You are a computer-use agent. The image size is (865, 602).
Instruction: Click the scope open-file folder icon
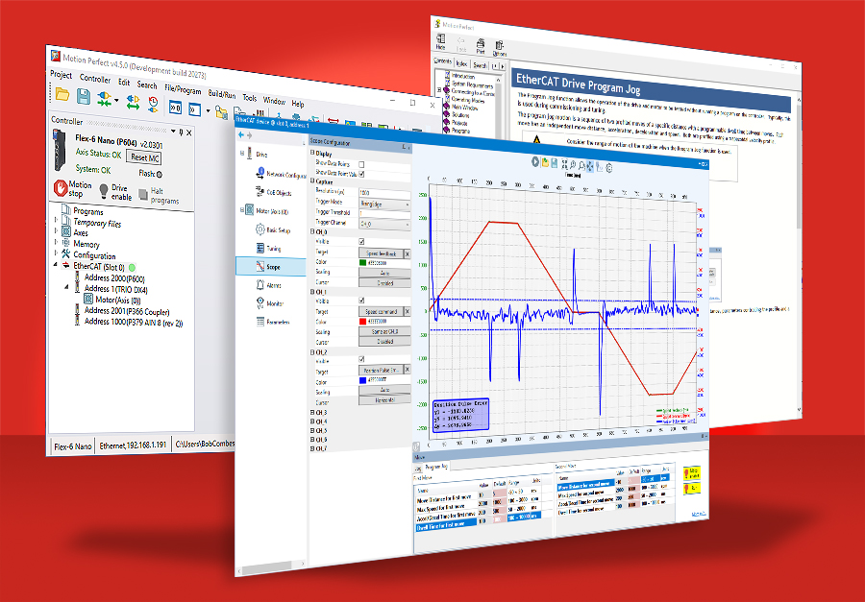click(545, 162)
